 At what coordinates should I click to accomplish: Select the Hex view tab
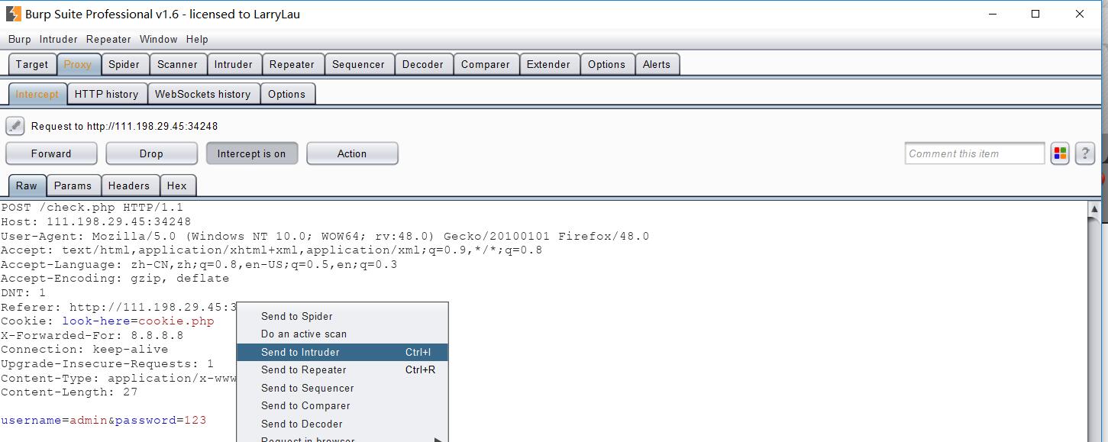tap(177, 186)
